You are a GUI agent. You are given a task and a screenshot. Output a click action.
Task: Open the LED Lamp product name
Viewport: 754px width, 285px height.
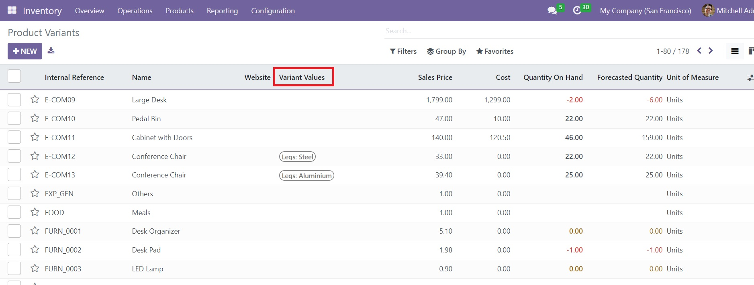147,269
